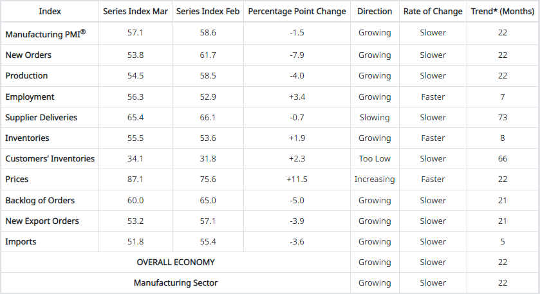540x294 pixels.
Task: Click the Backlog of Orders label
Action: 40,201
